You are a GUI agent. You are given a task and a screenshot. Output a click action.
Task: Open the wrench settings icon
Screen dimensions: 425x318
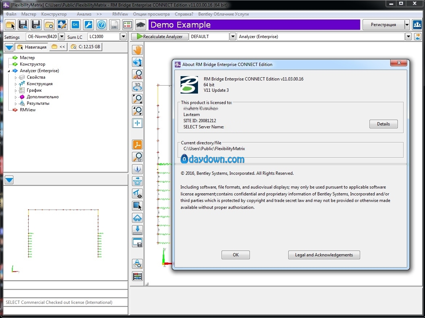(x=88, y=25)
